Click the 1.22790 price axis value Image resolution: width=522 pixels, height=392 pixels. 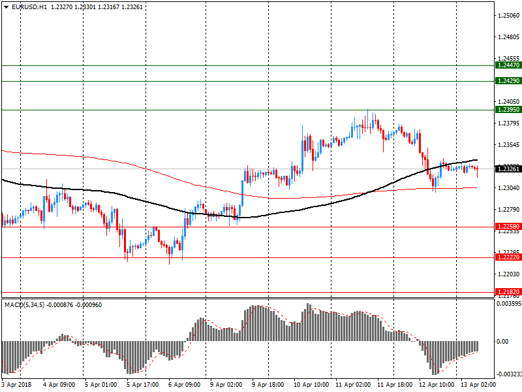(x=509, y=210)
